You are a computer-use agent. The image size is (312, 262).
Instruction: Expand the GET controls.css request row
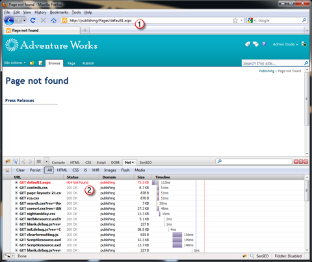pos(16,188)
